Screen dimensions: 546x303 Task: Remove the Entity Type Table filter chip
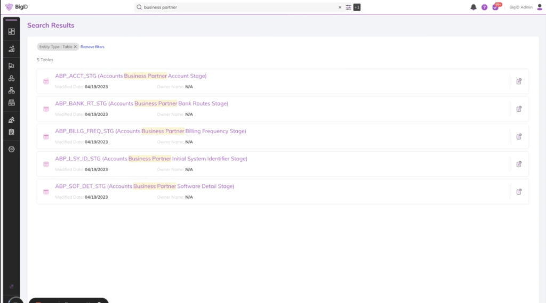75,47
